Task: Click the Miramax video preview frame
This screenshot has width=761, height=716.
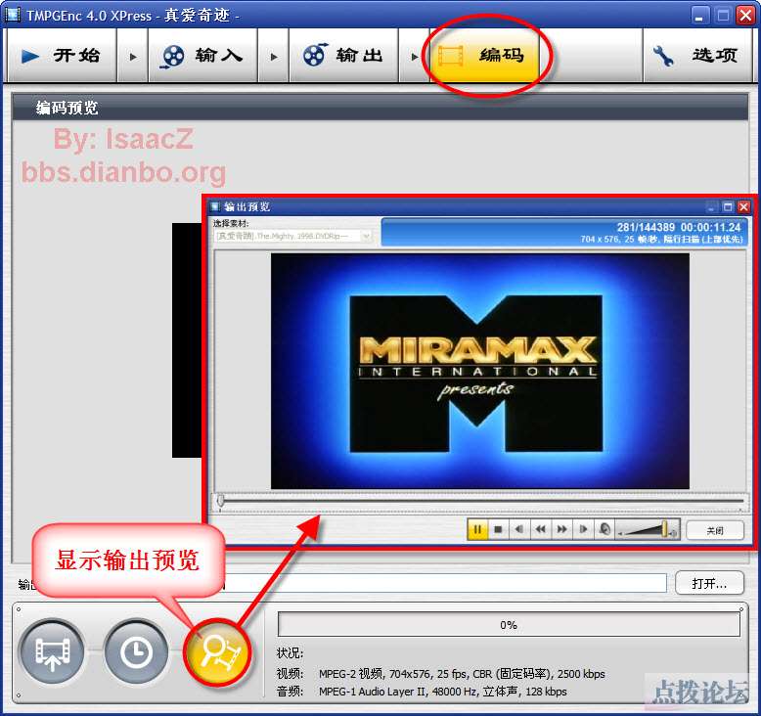Action: pos(479,371)
